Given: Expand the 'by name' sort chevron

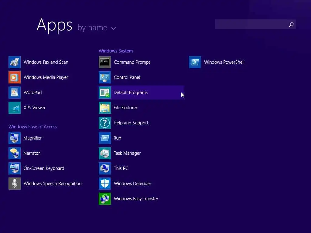Looking at the screenshot, I should pyautogui.click(x=114, y=28).
